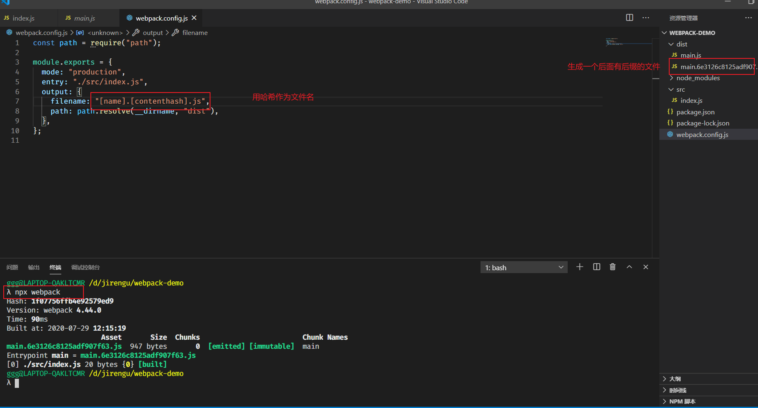758x408 pixels.
Task: Expand the 大纲 outline section
Action: pos(709,379)
